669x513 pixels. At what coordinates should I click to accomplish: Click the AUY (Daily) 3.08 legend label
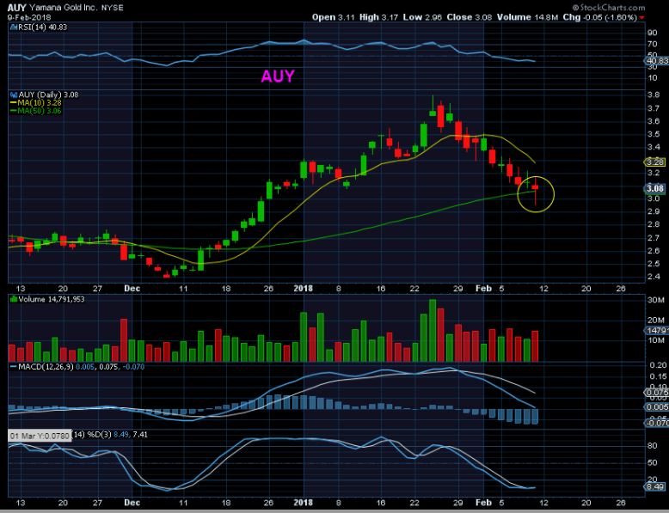click(x=48, y=95)
